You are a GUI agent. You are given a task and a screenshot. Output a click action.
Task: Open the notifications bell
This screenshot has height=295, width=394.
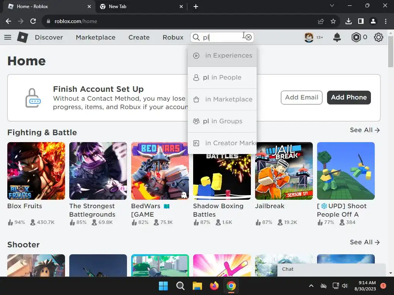337,37
